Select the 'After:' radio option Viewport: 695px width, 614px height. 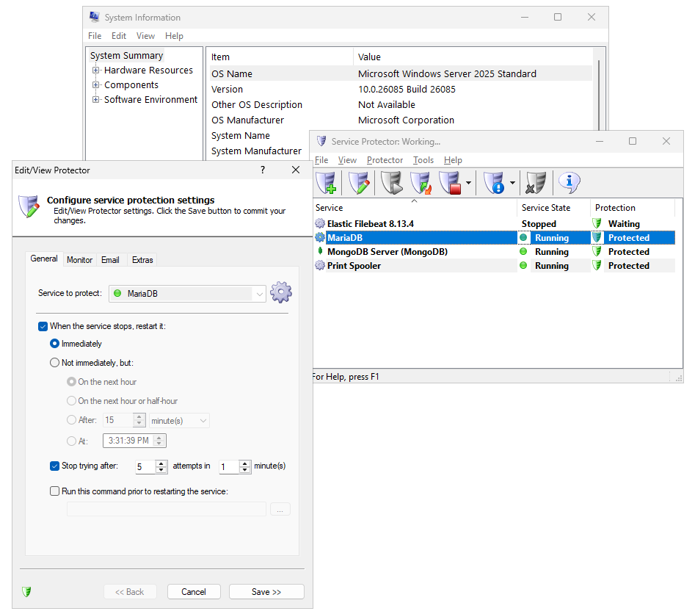point(71,419)
